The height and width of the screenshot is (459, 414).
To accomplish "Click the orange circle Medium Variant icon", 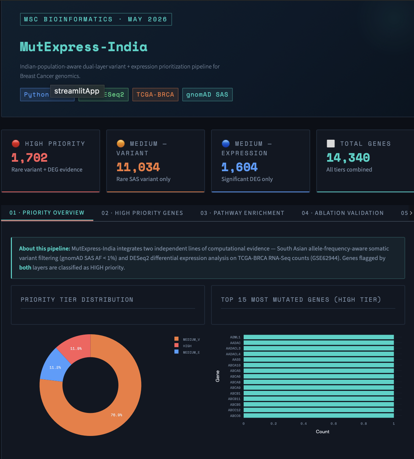I will coord(120,143).
